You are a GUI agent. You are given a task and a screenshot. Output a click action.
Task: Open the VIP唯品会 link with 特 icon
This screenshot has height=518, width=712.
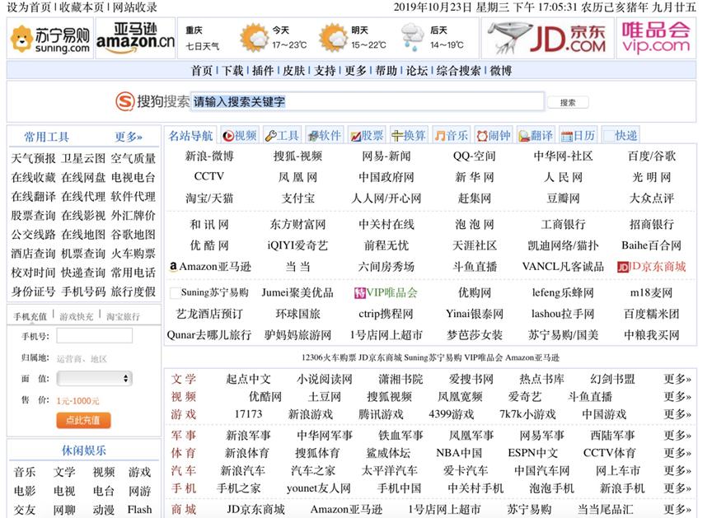pyautogui.click(x=386, y=292)
